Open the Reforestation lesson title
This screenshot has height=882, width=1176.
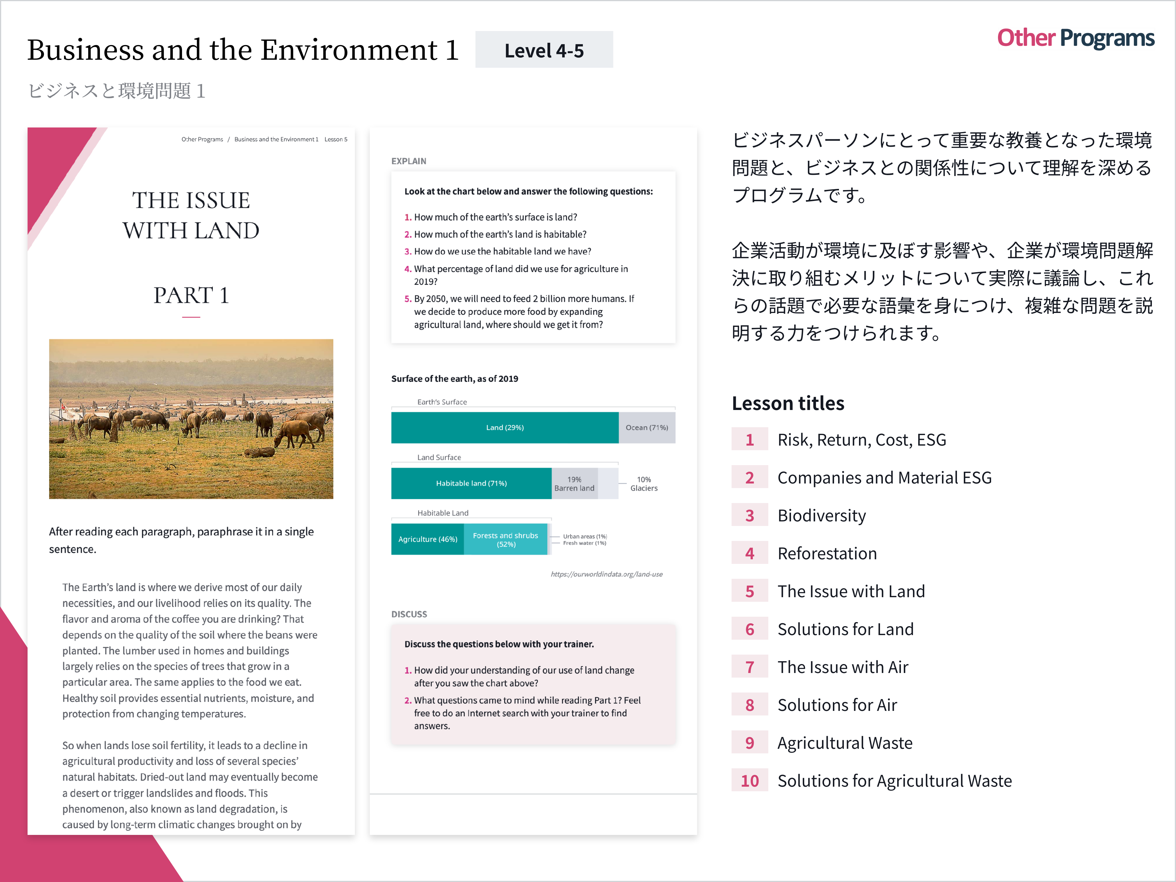(x=827, y=554)
